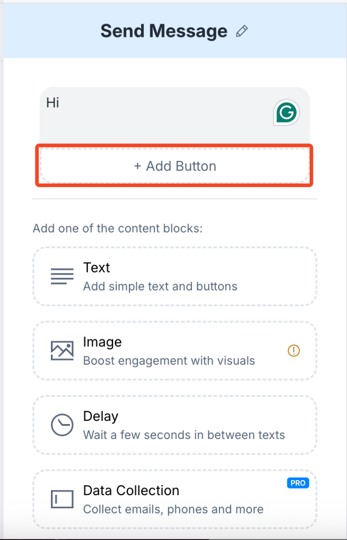Click the pencil edit icon next to Send Message
This screenshot has width=347, height=540.
[242, 31]
